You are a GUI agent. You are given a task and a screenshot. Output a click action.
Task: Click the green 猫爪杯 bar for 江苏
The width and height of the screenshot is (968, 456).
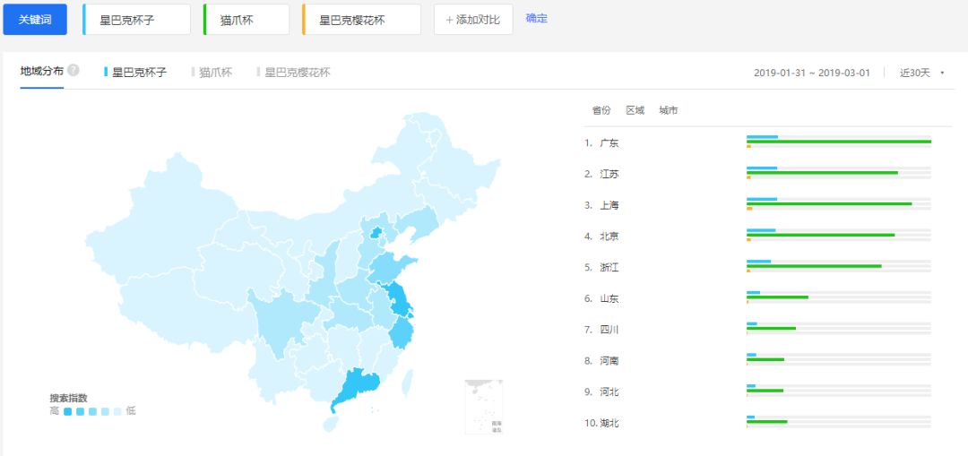(x=822, y=173)
